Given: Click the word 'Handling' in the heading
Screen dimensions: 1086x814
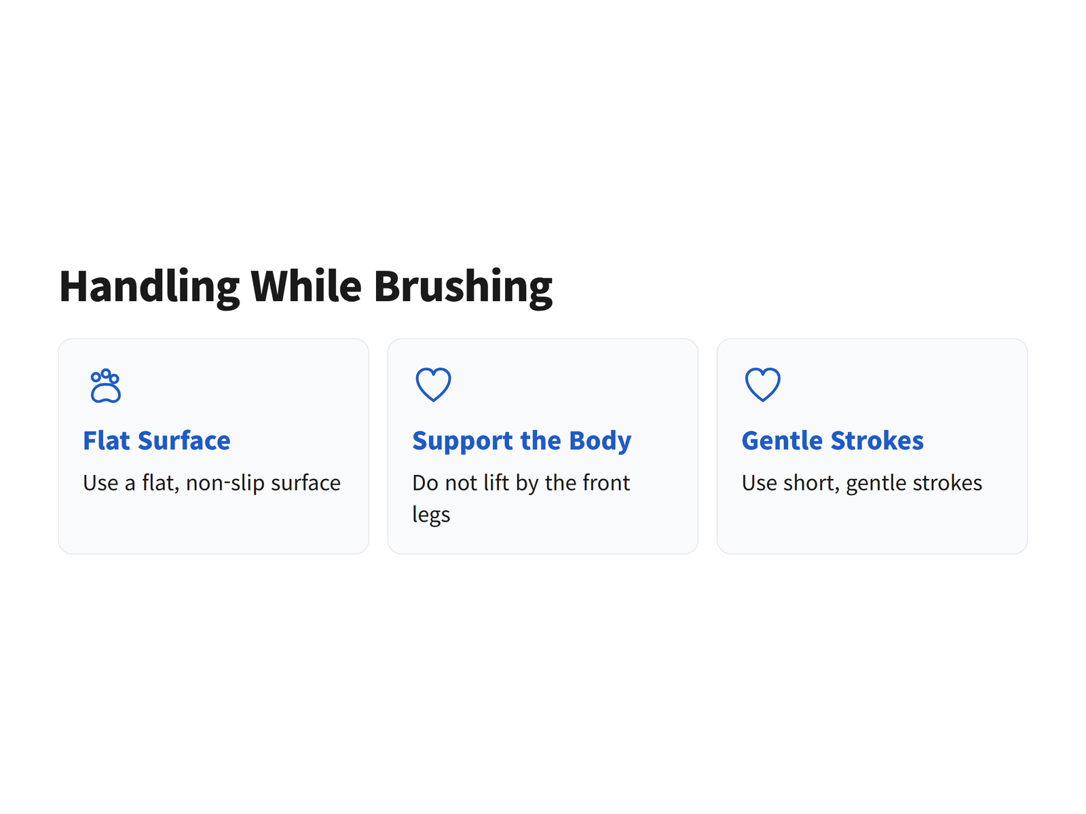Looking at the screenshot, I should point(149,288).
